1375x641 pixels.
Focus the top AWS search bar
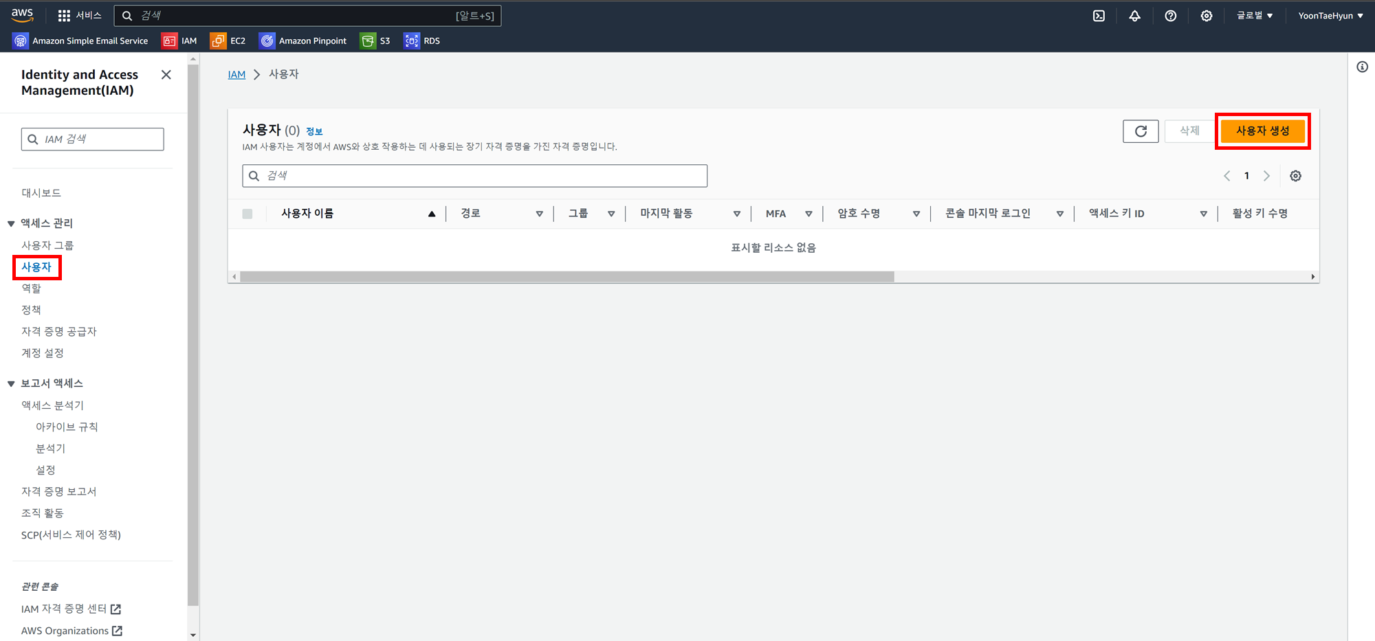pos(307,16)
